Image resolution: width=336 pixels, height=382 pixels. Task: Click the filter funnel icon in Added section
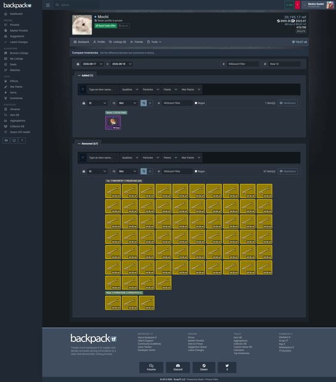tap(83, 90)
